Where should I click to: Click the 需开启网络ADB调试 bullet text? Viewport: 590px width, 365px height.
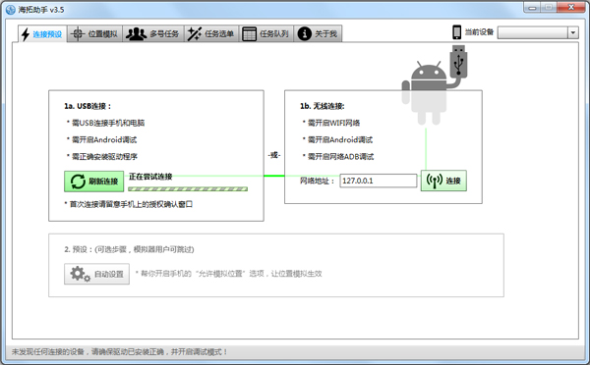point(341,157)
